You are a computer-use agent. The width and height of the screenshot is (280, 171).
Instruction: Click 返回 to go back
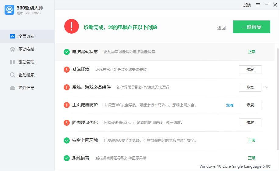pyautogui.click(x=221, y=28)
